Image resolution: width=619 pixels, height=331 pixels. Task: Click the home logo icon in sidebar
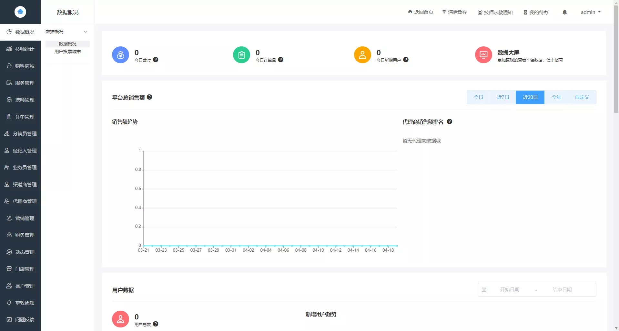(20, 12)
